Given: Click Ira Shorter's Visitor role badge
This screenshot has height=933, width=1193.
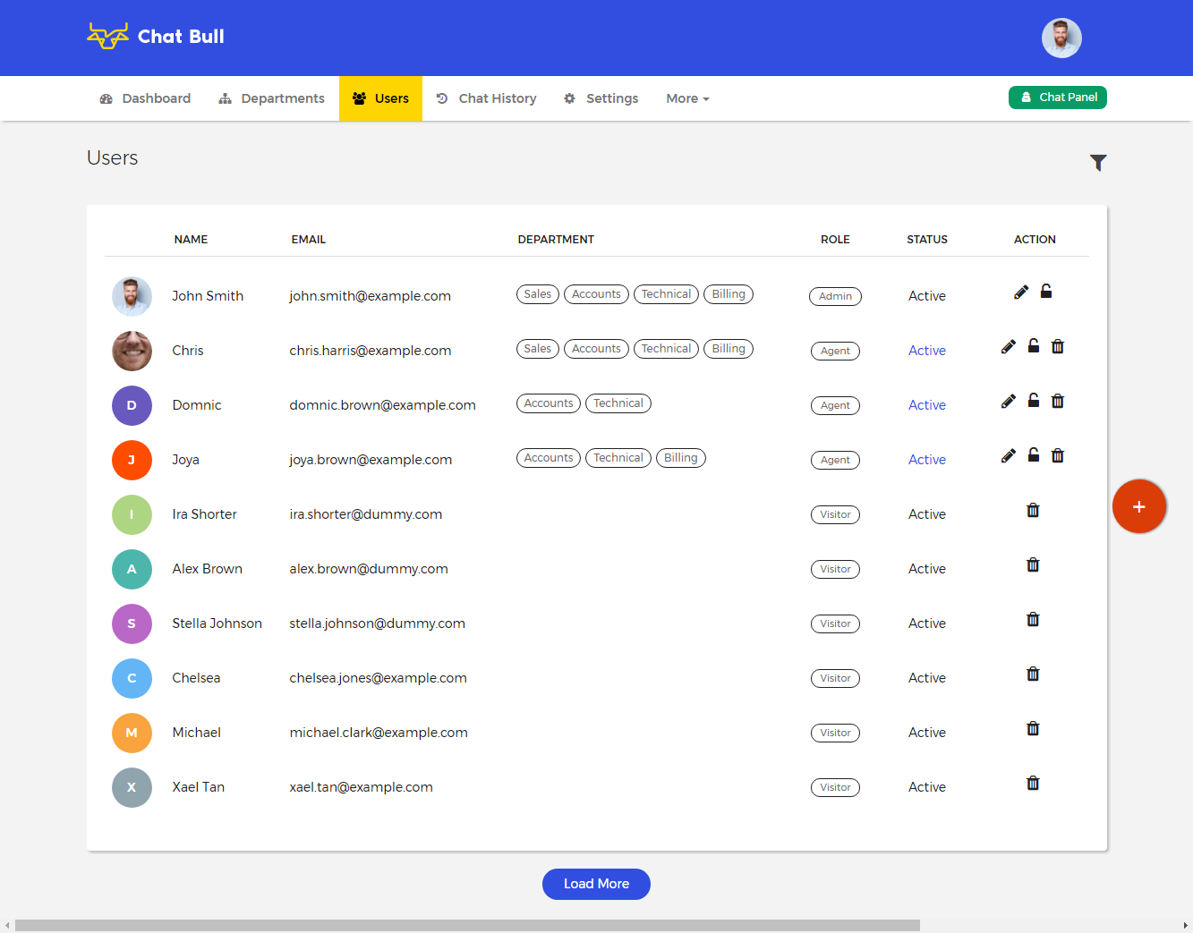Looking at the screenshot, I should (835, 514).
